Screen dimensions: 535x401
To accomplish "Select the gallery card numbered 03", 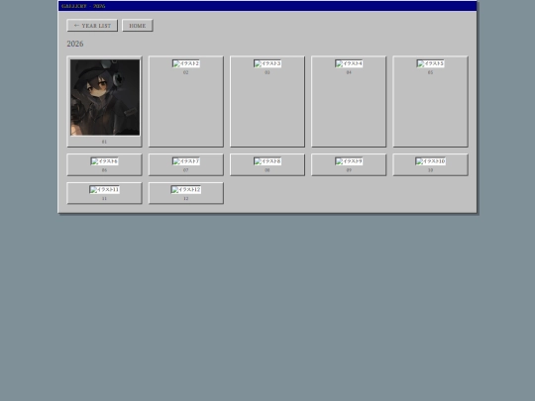I will [x=267, y=102].
